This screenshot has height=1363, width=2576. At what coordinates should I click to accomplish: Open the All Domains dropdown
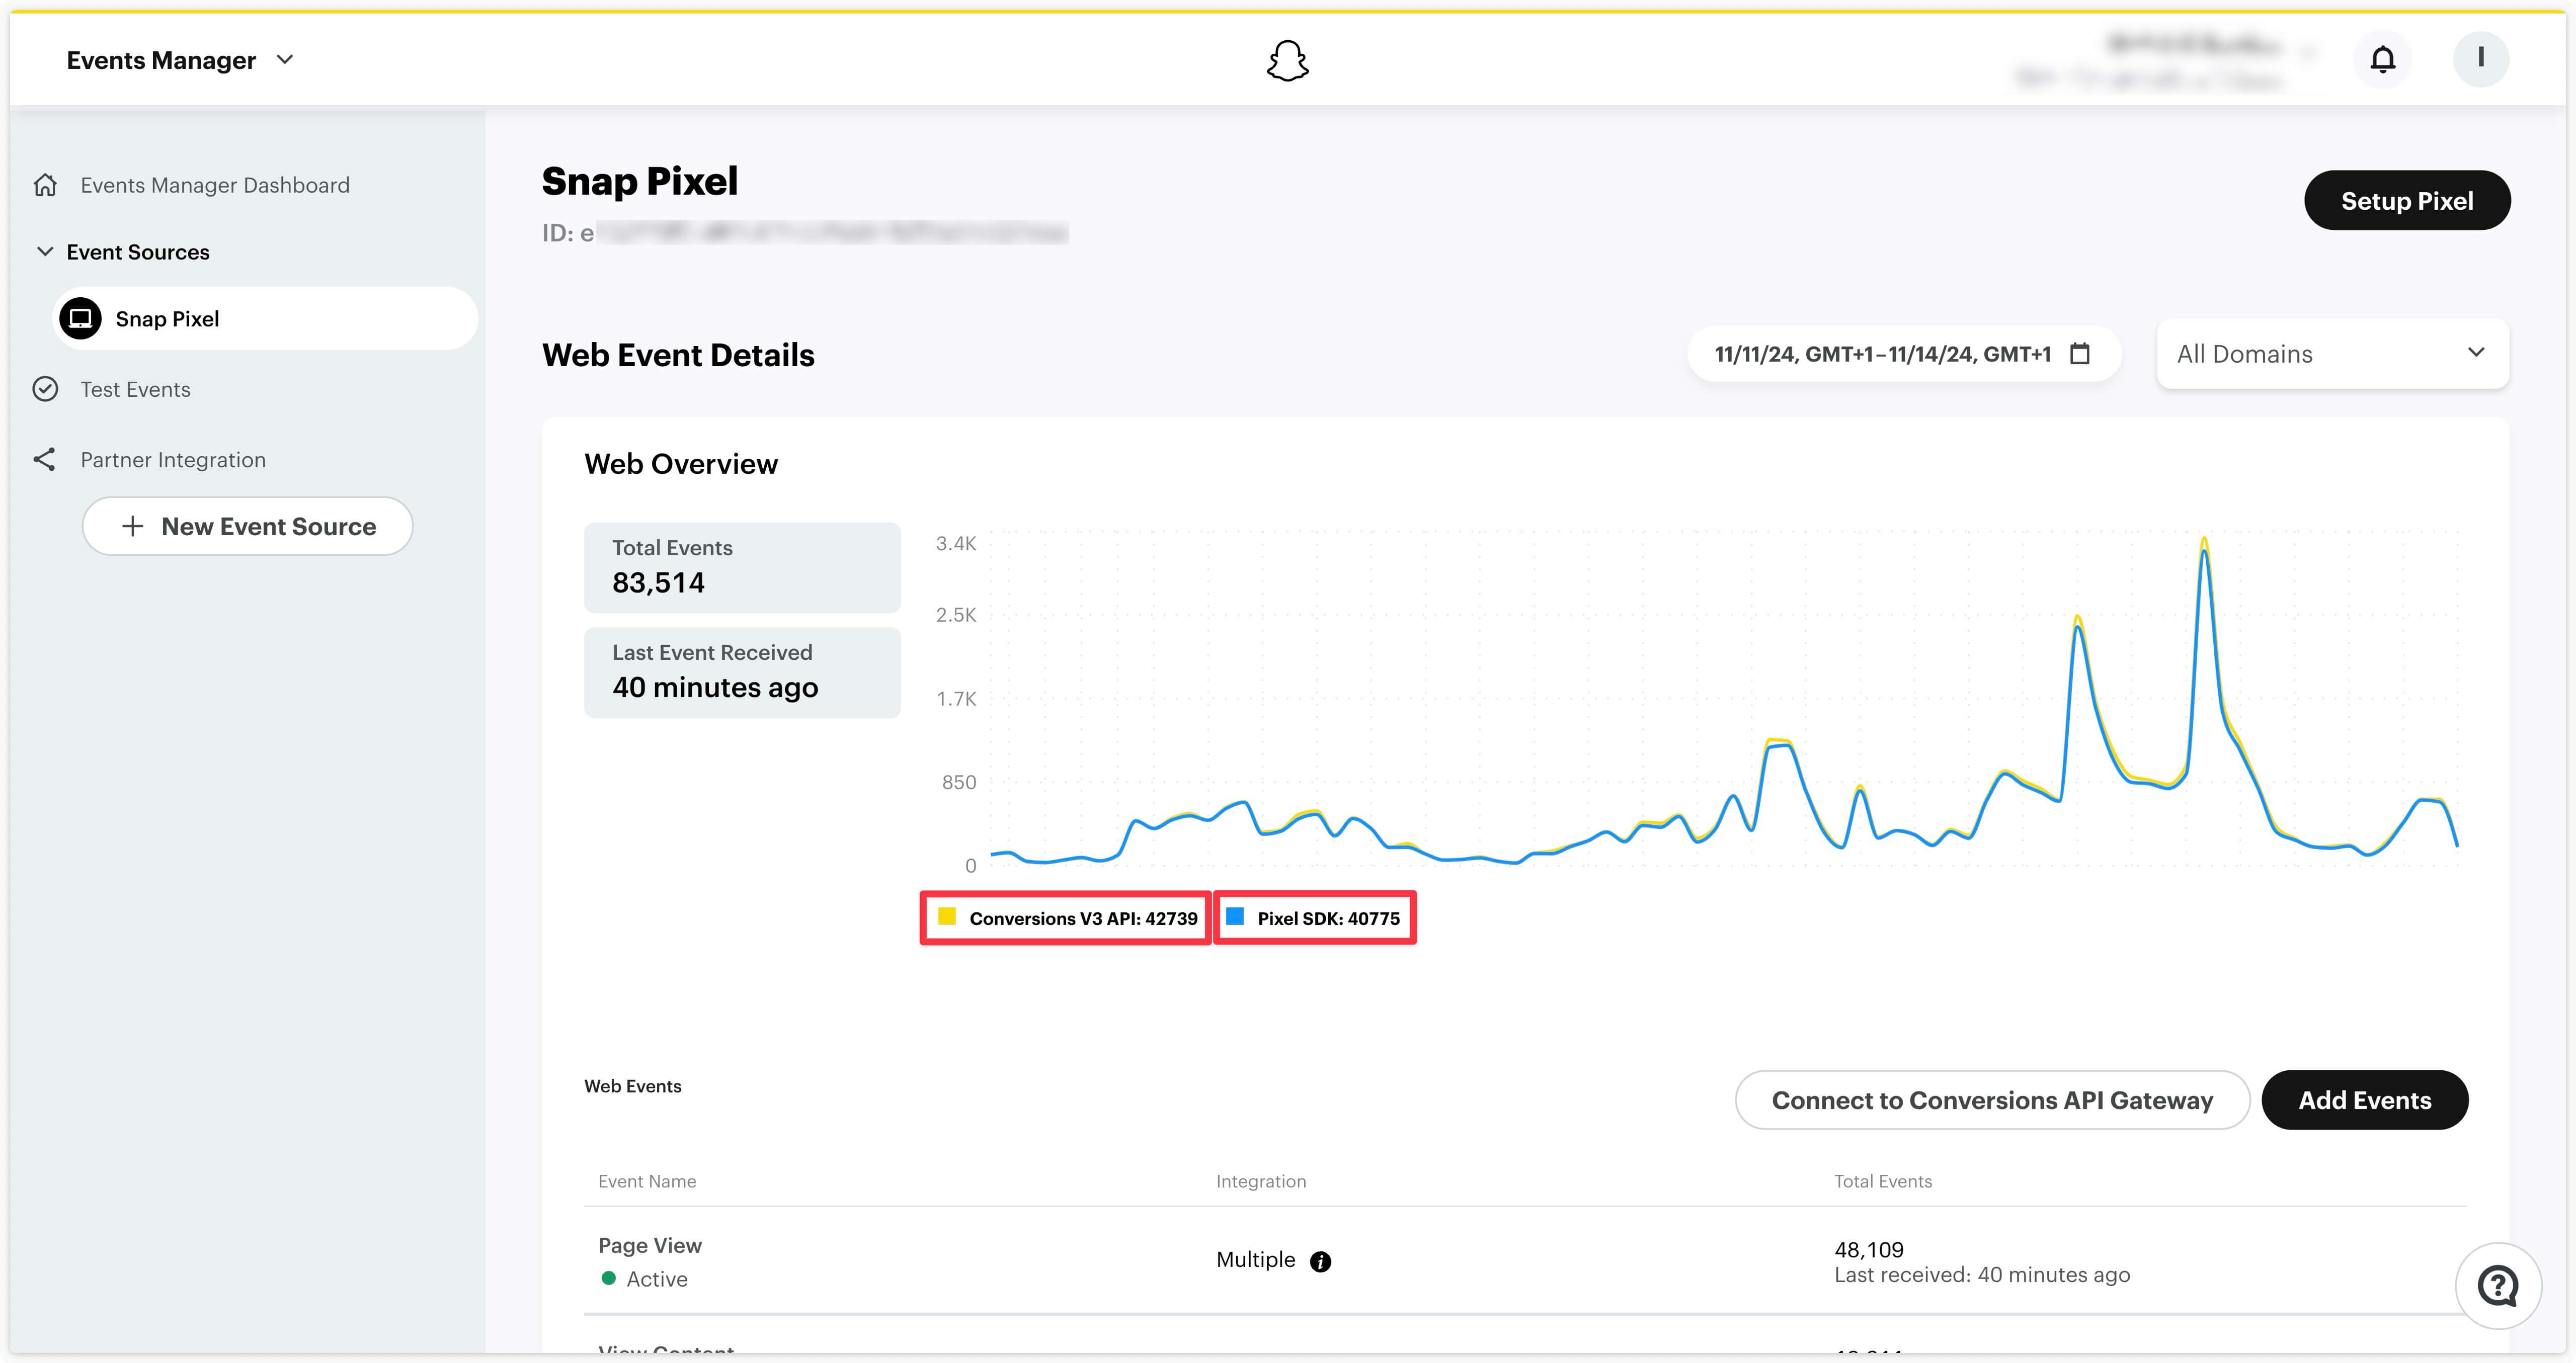(x=2332, y=353)
